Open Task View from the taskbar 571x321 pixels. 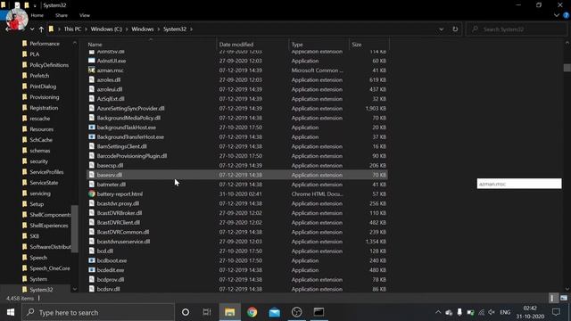[207, 312]
